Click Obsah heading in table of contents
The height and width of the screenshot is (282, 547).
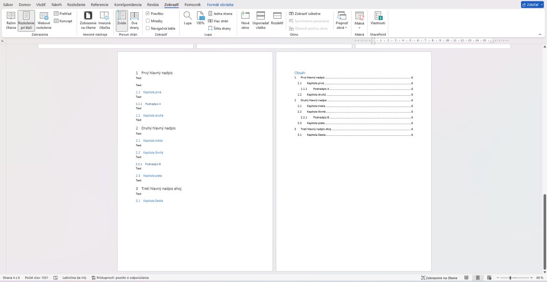point(299,73)
